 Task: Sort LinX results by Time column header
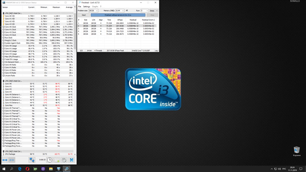[x=109, y=20]
